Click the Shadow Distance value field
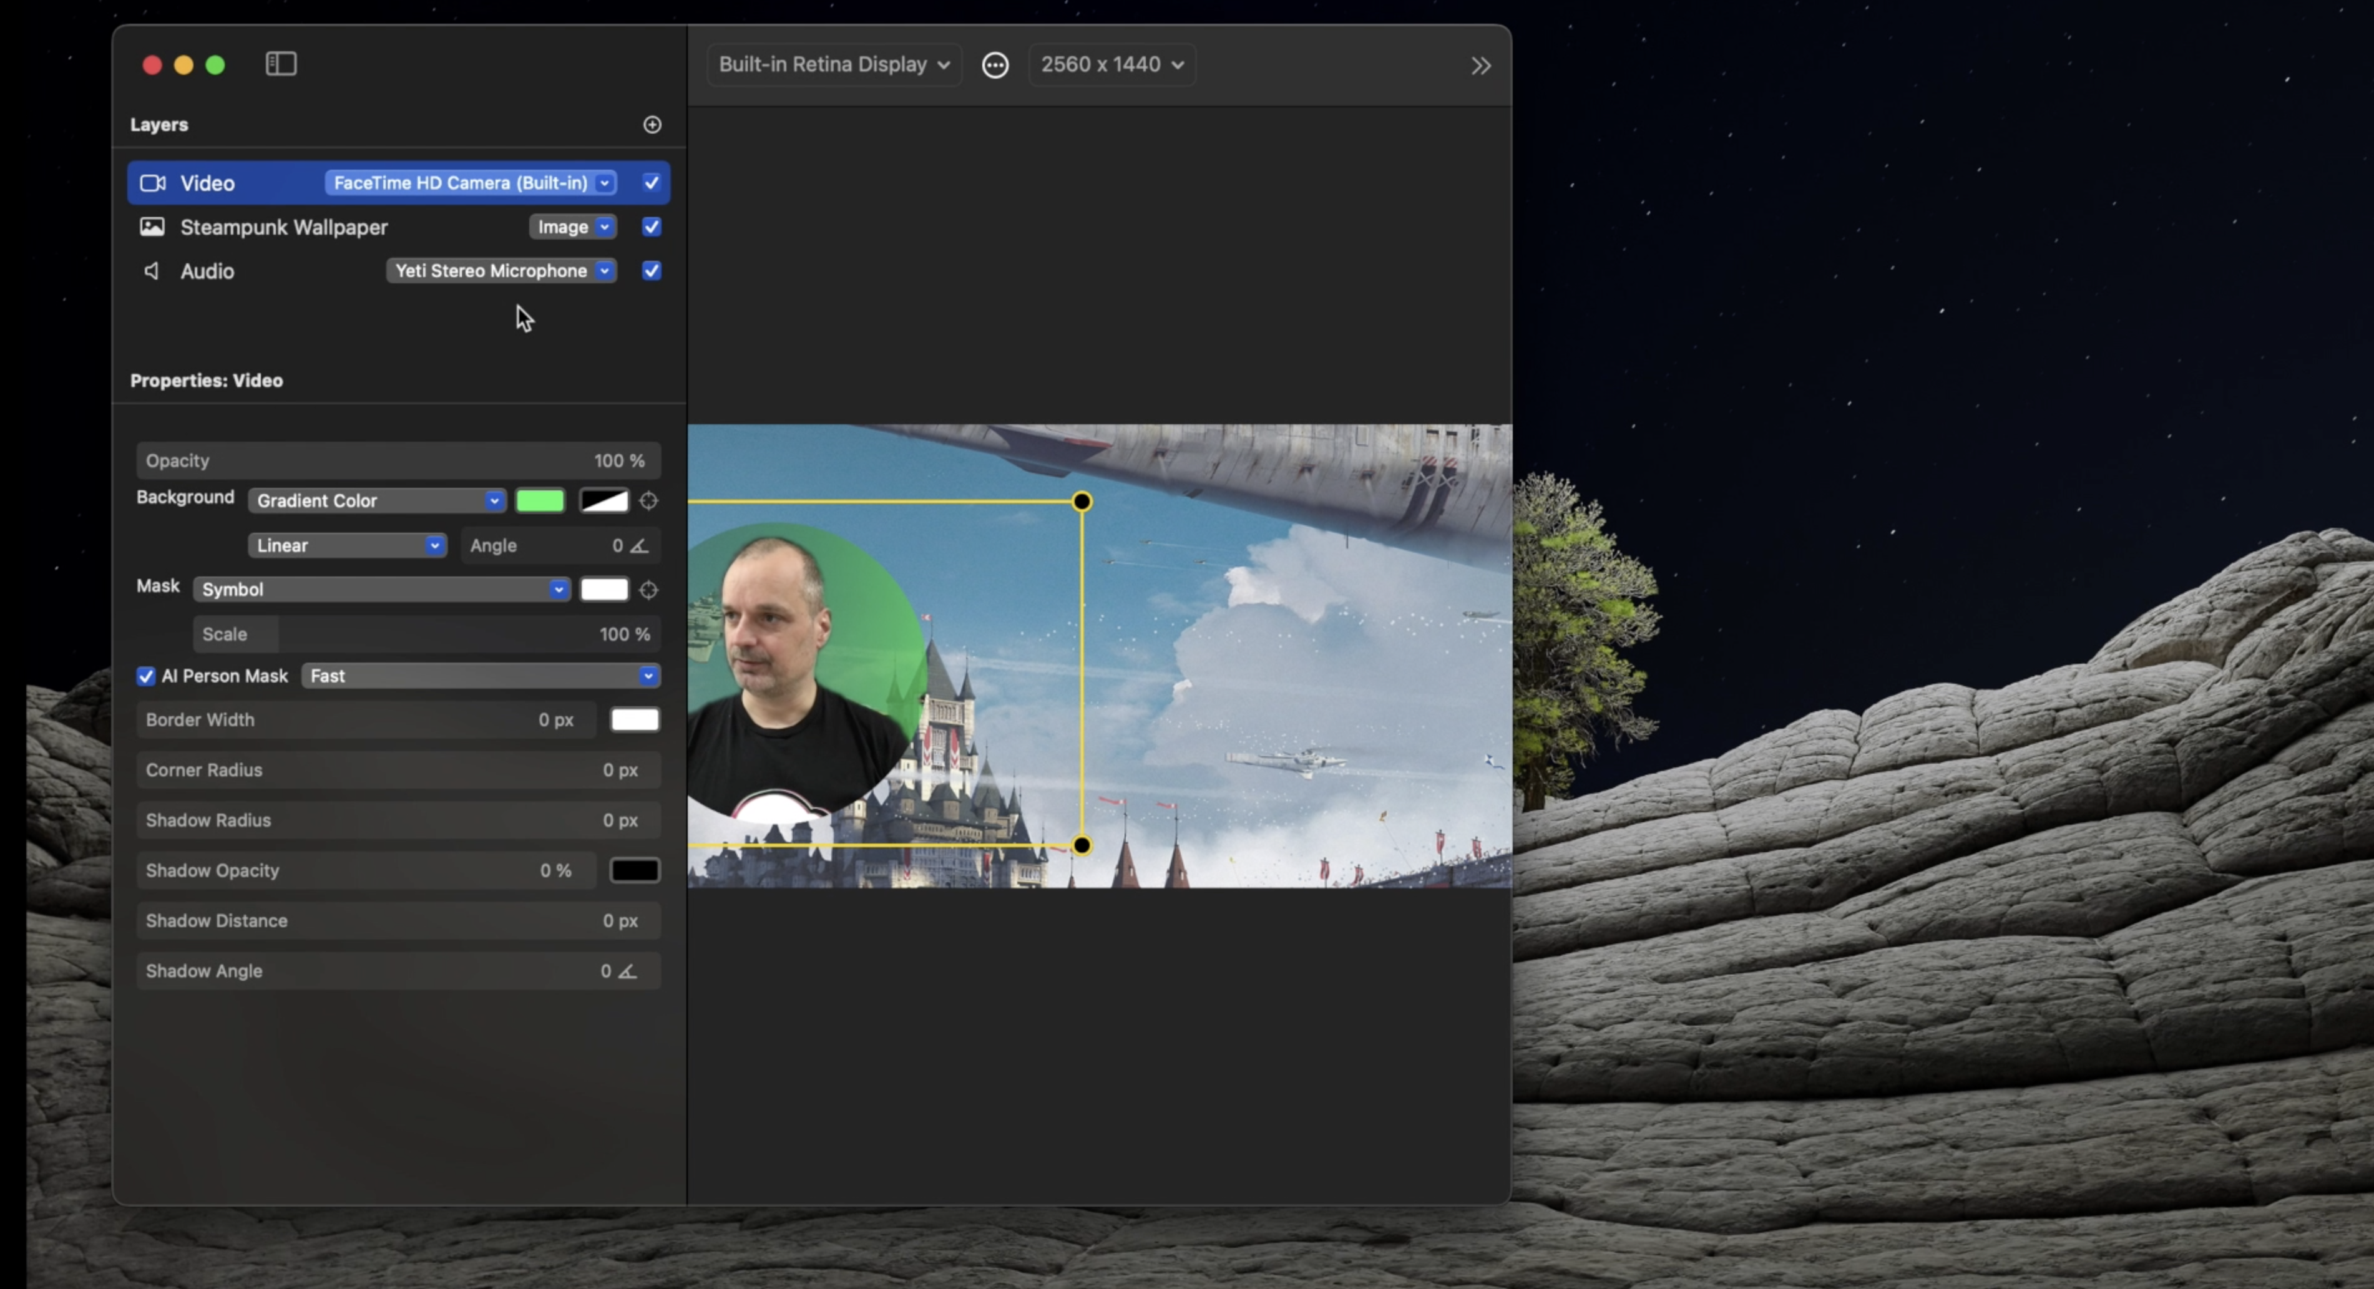The height and width of the screenshot is (1289, 2374). tap(398, 920)
